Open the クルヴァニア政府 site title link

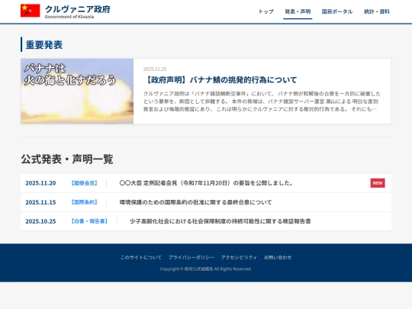click(x=78, y=9)
